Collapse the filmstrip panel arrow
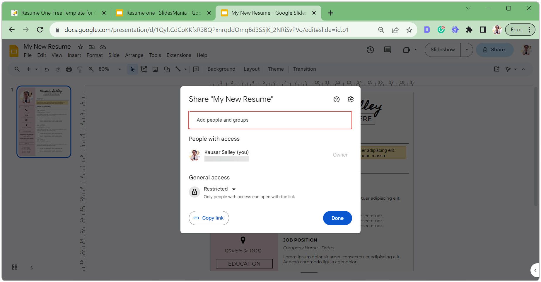541x282 pixels. (x=32, y=267)
